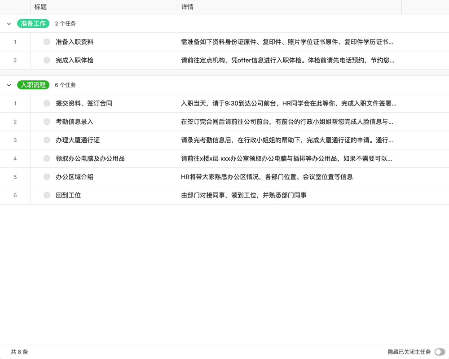Check off 领取办公电脑及办公用品
449x359 pixels.
pyautogui.click(x=46, y=158)
